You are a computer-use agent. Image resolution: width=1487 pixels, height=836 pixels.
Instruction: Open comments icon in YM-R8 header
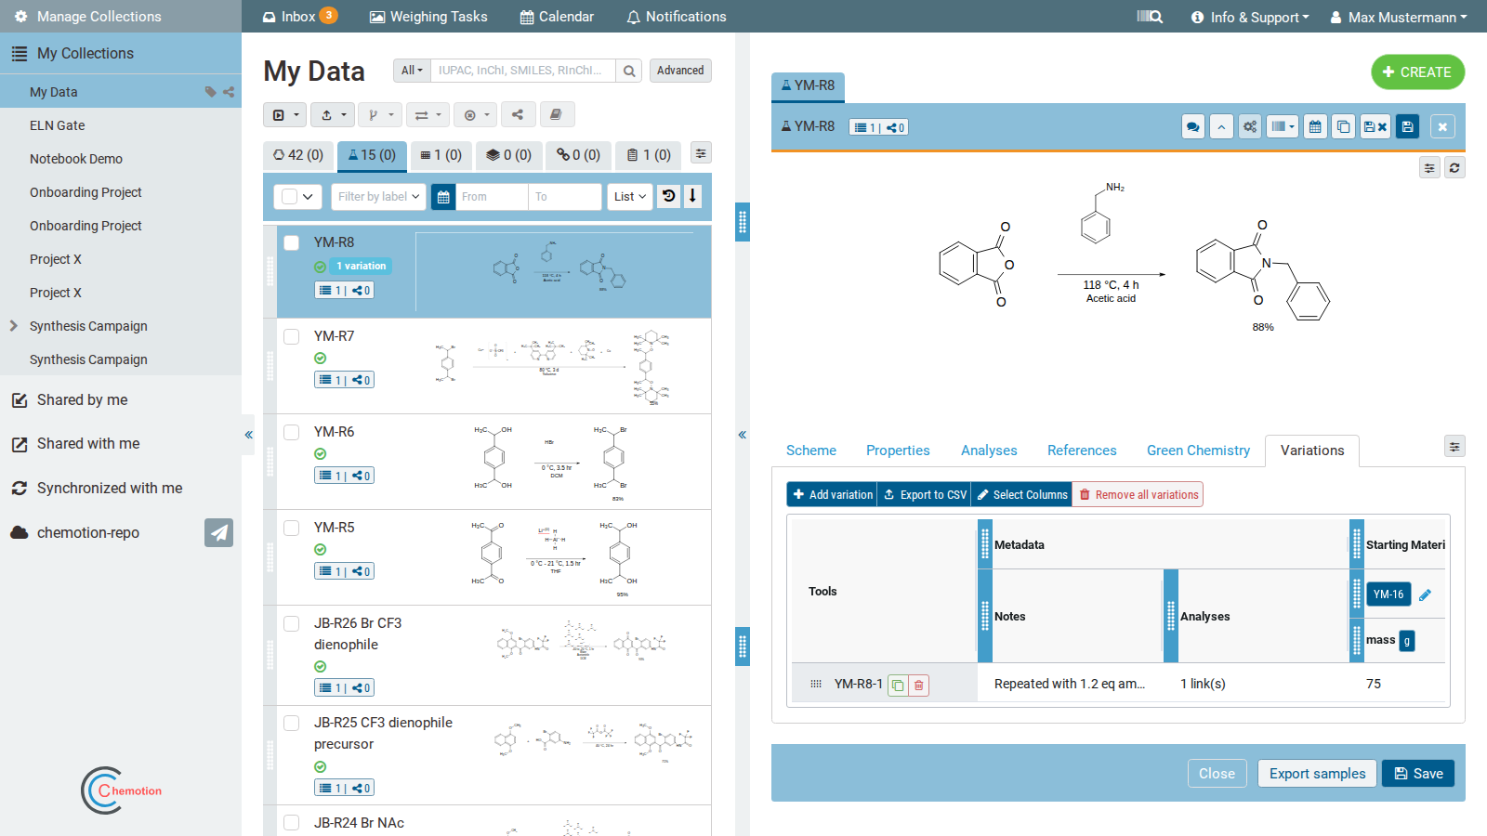pos(1193,127)
